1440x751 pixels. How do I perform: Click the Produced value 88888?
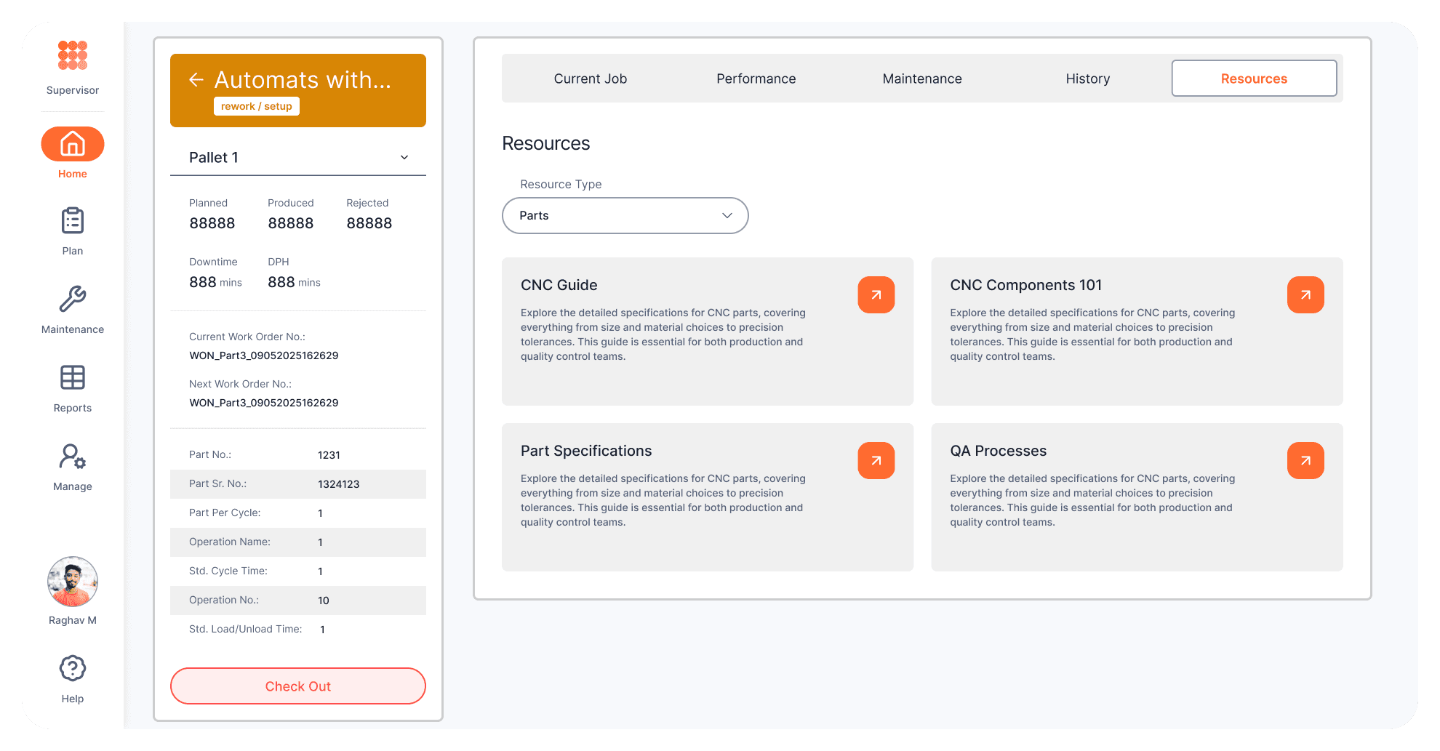tap(291, 223)
